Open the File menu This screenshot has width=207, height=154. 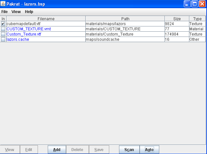5,12
